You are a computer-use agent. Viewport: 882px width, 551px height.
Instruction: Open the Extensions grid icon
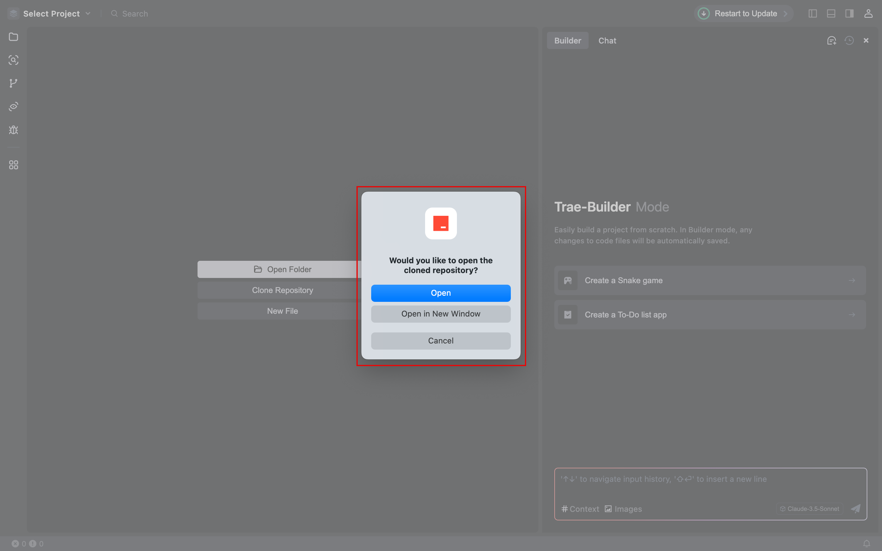[x=13, y=165]
